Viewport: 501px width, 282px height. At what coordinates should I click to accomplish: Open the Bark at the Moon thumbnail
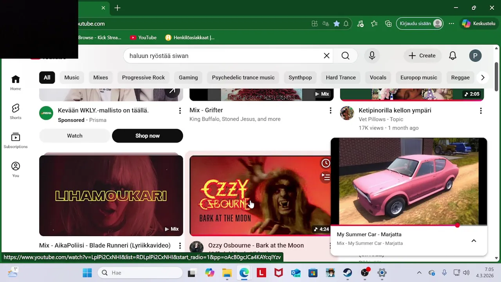[x=260, y=195]
